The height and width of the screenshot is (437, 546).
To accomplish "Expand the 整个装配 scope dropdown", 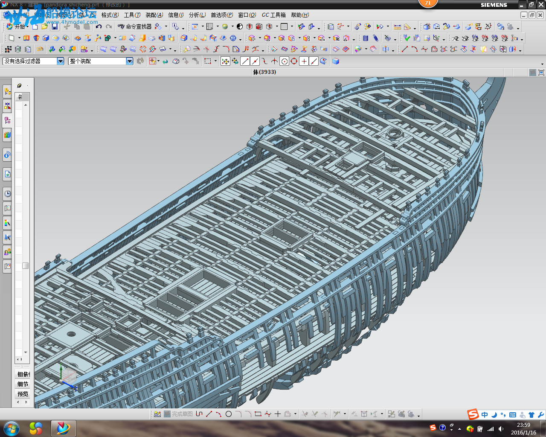I will pos(130,61).
